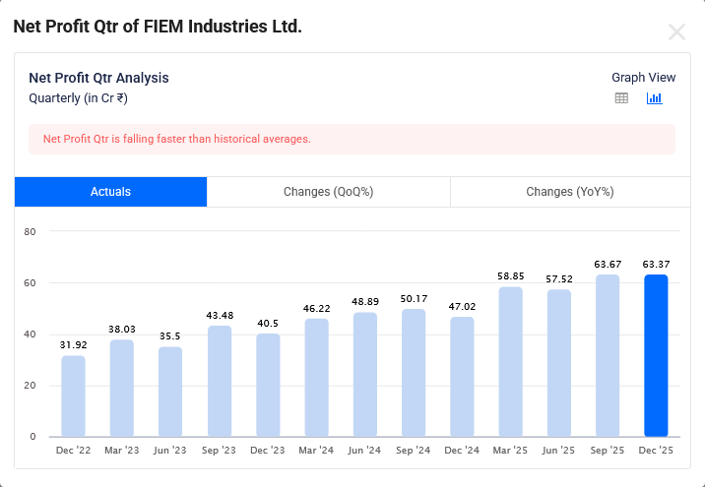Switch to Changes (QoQ%) tab
This screenshot has height=487, width=705.
click(328, 192)
